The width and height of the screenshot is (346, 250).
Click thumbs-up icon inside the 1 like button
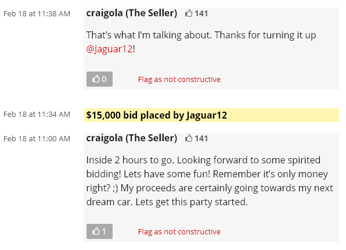coord(96,231)
